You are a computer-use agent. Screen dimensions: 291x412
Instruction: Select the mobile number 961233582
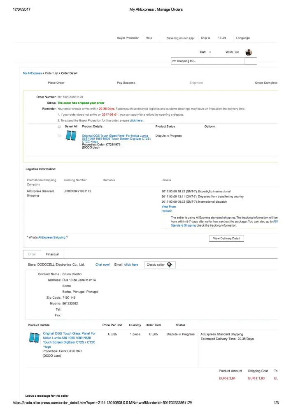[70, 304]
